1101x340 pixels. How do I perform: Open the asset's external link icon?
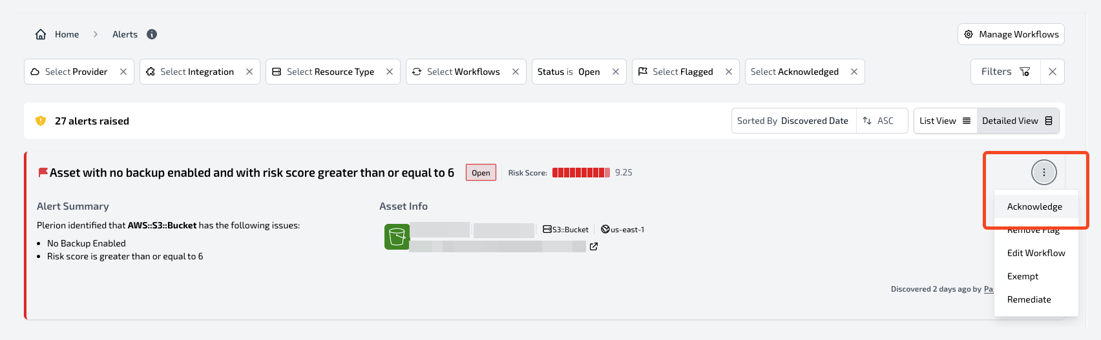(x=594, y=246)
